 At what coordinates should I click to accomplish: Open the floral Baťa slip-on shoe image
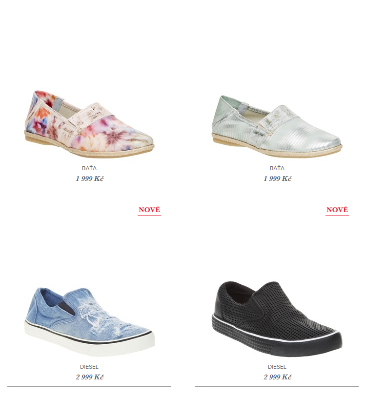point(89,124)
